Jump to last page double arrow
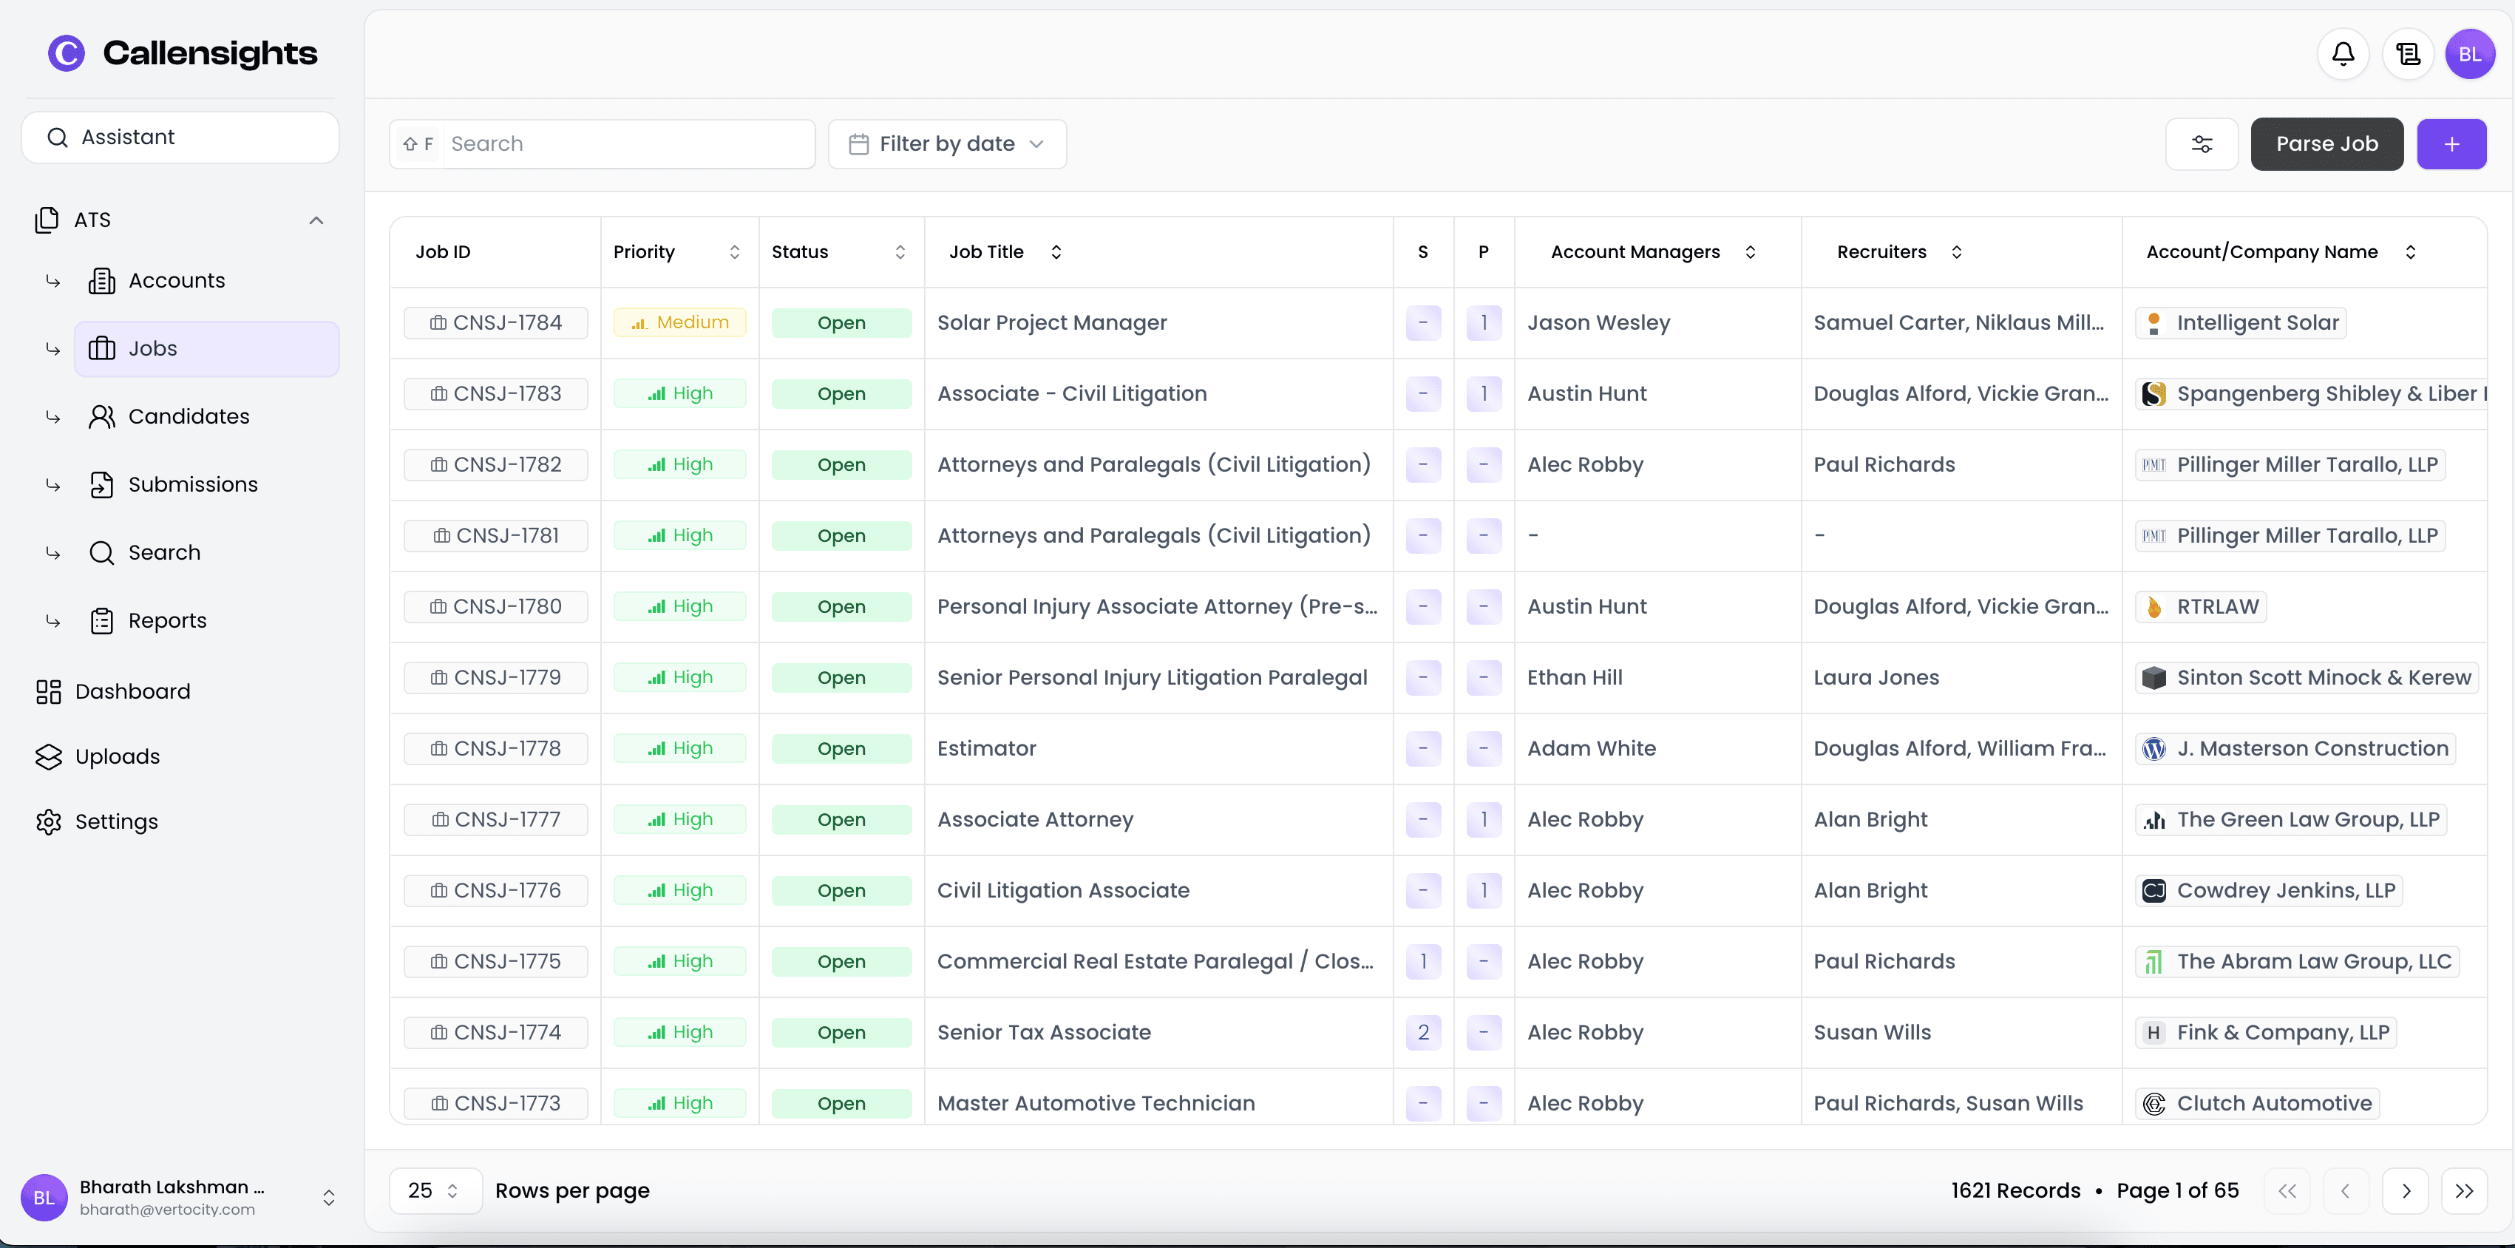Viewport: 2515px width, 1248px height. [x=2464, y=1190]
